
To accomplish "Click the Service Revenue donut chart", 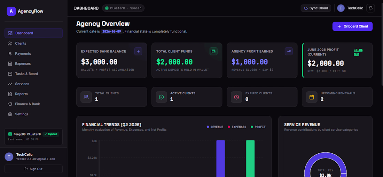I will point(325,164).
